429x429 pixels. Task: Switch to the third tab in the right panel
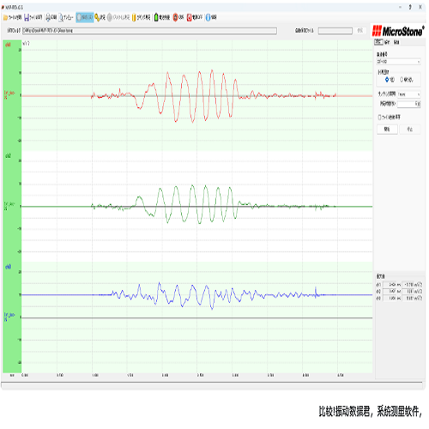point(396,42)
